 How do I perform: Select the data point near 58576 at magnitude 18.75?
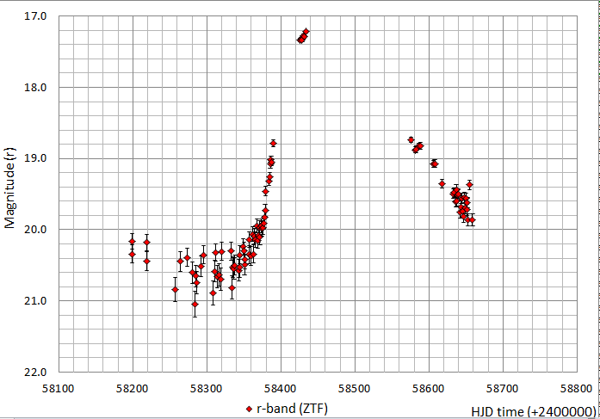tap(411, 140)
